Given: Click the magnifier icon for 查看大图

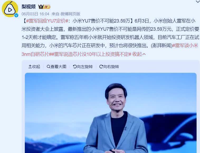Looking at the screenshot, I should click(x=48, y=66).
